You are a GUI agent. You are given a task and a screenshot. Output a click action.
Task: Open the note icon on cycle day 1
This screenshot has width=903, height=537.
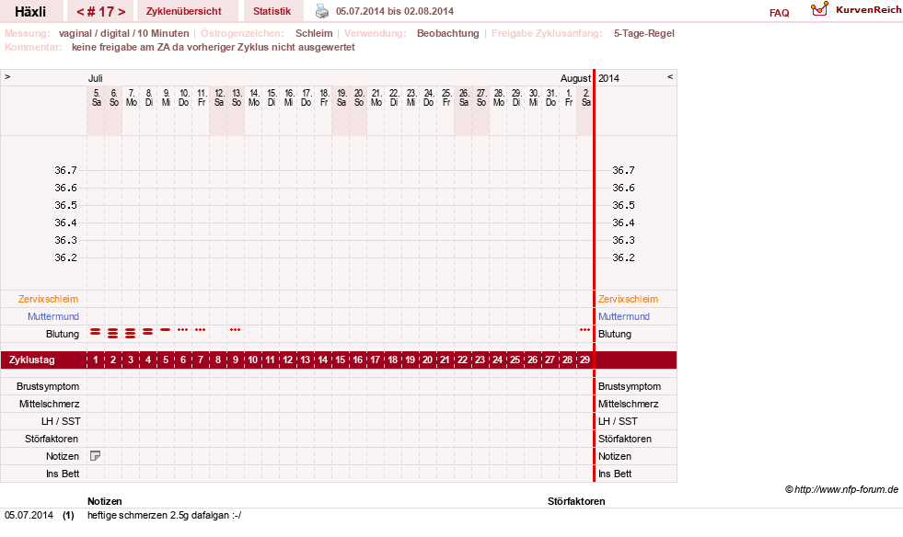95,456
